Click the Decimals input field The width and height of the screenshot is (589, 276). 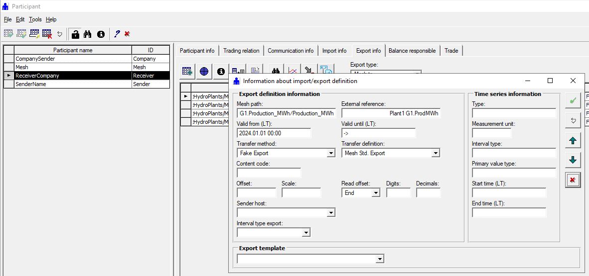coord(428,193)
